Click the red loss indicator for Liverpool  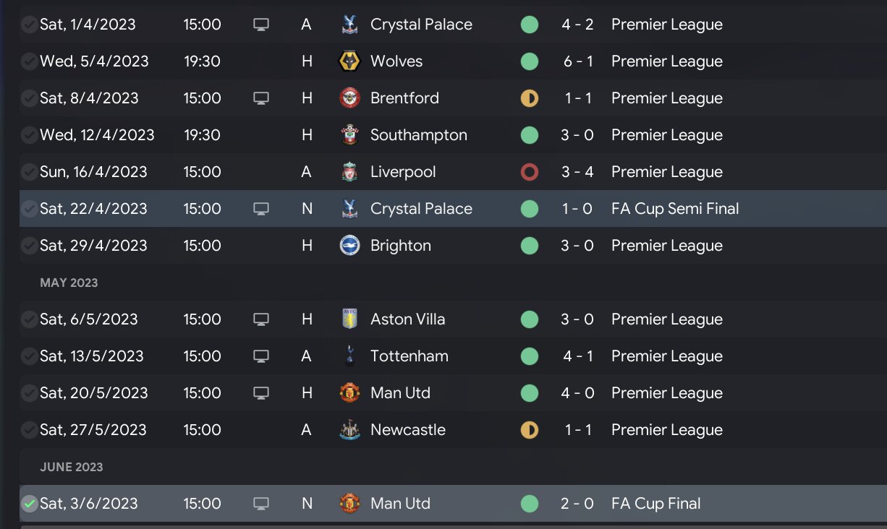(530, 172)
